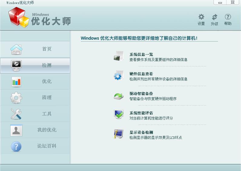Click the heading Windows 优化大师能够帮助您更详细地了解自己的计算机
Screen dimensions: 241x171
pyautogui.click(x=139, y=38)
